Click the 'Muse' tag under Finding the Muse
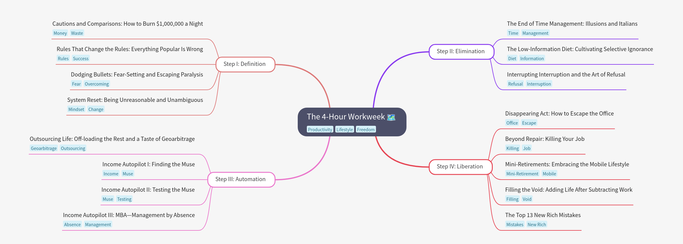This screenshot has height=244, width=683. 128,174
